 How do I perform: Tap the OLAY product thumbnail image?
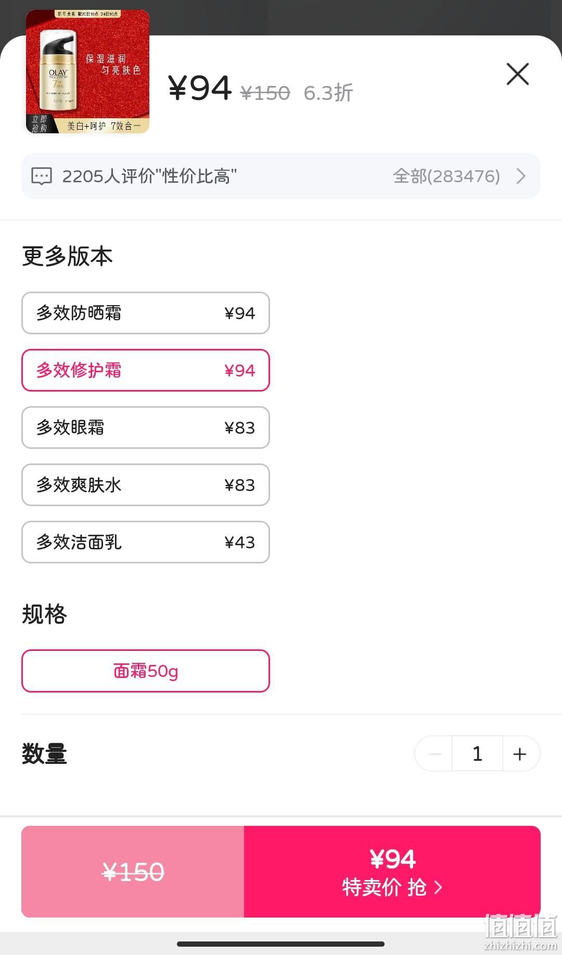click(87, 71)
